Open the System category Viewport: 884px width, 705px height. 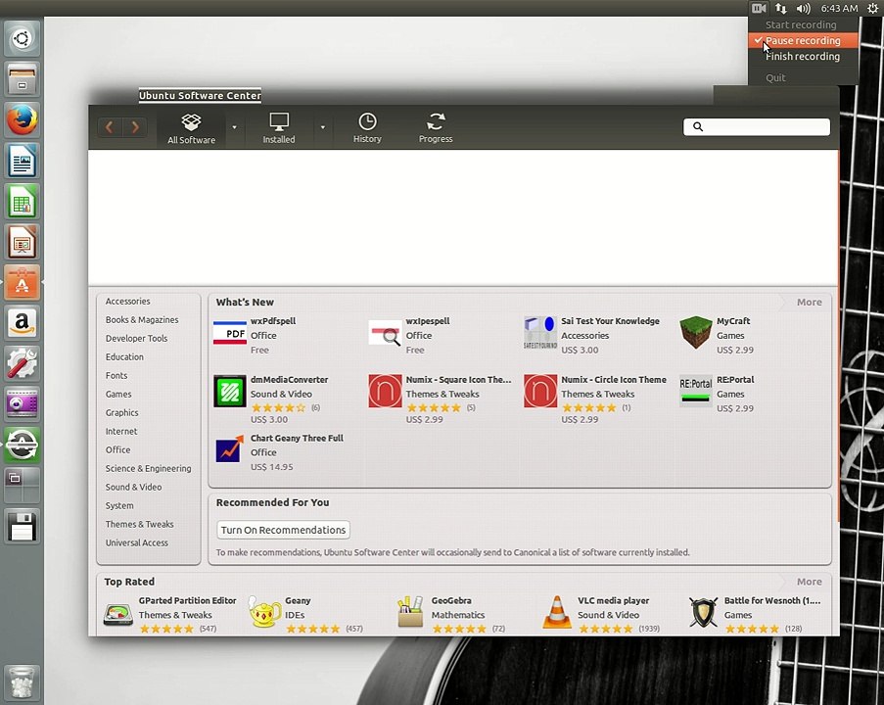coord(119,506)
